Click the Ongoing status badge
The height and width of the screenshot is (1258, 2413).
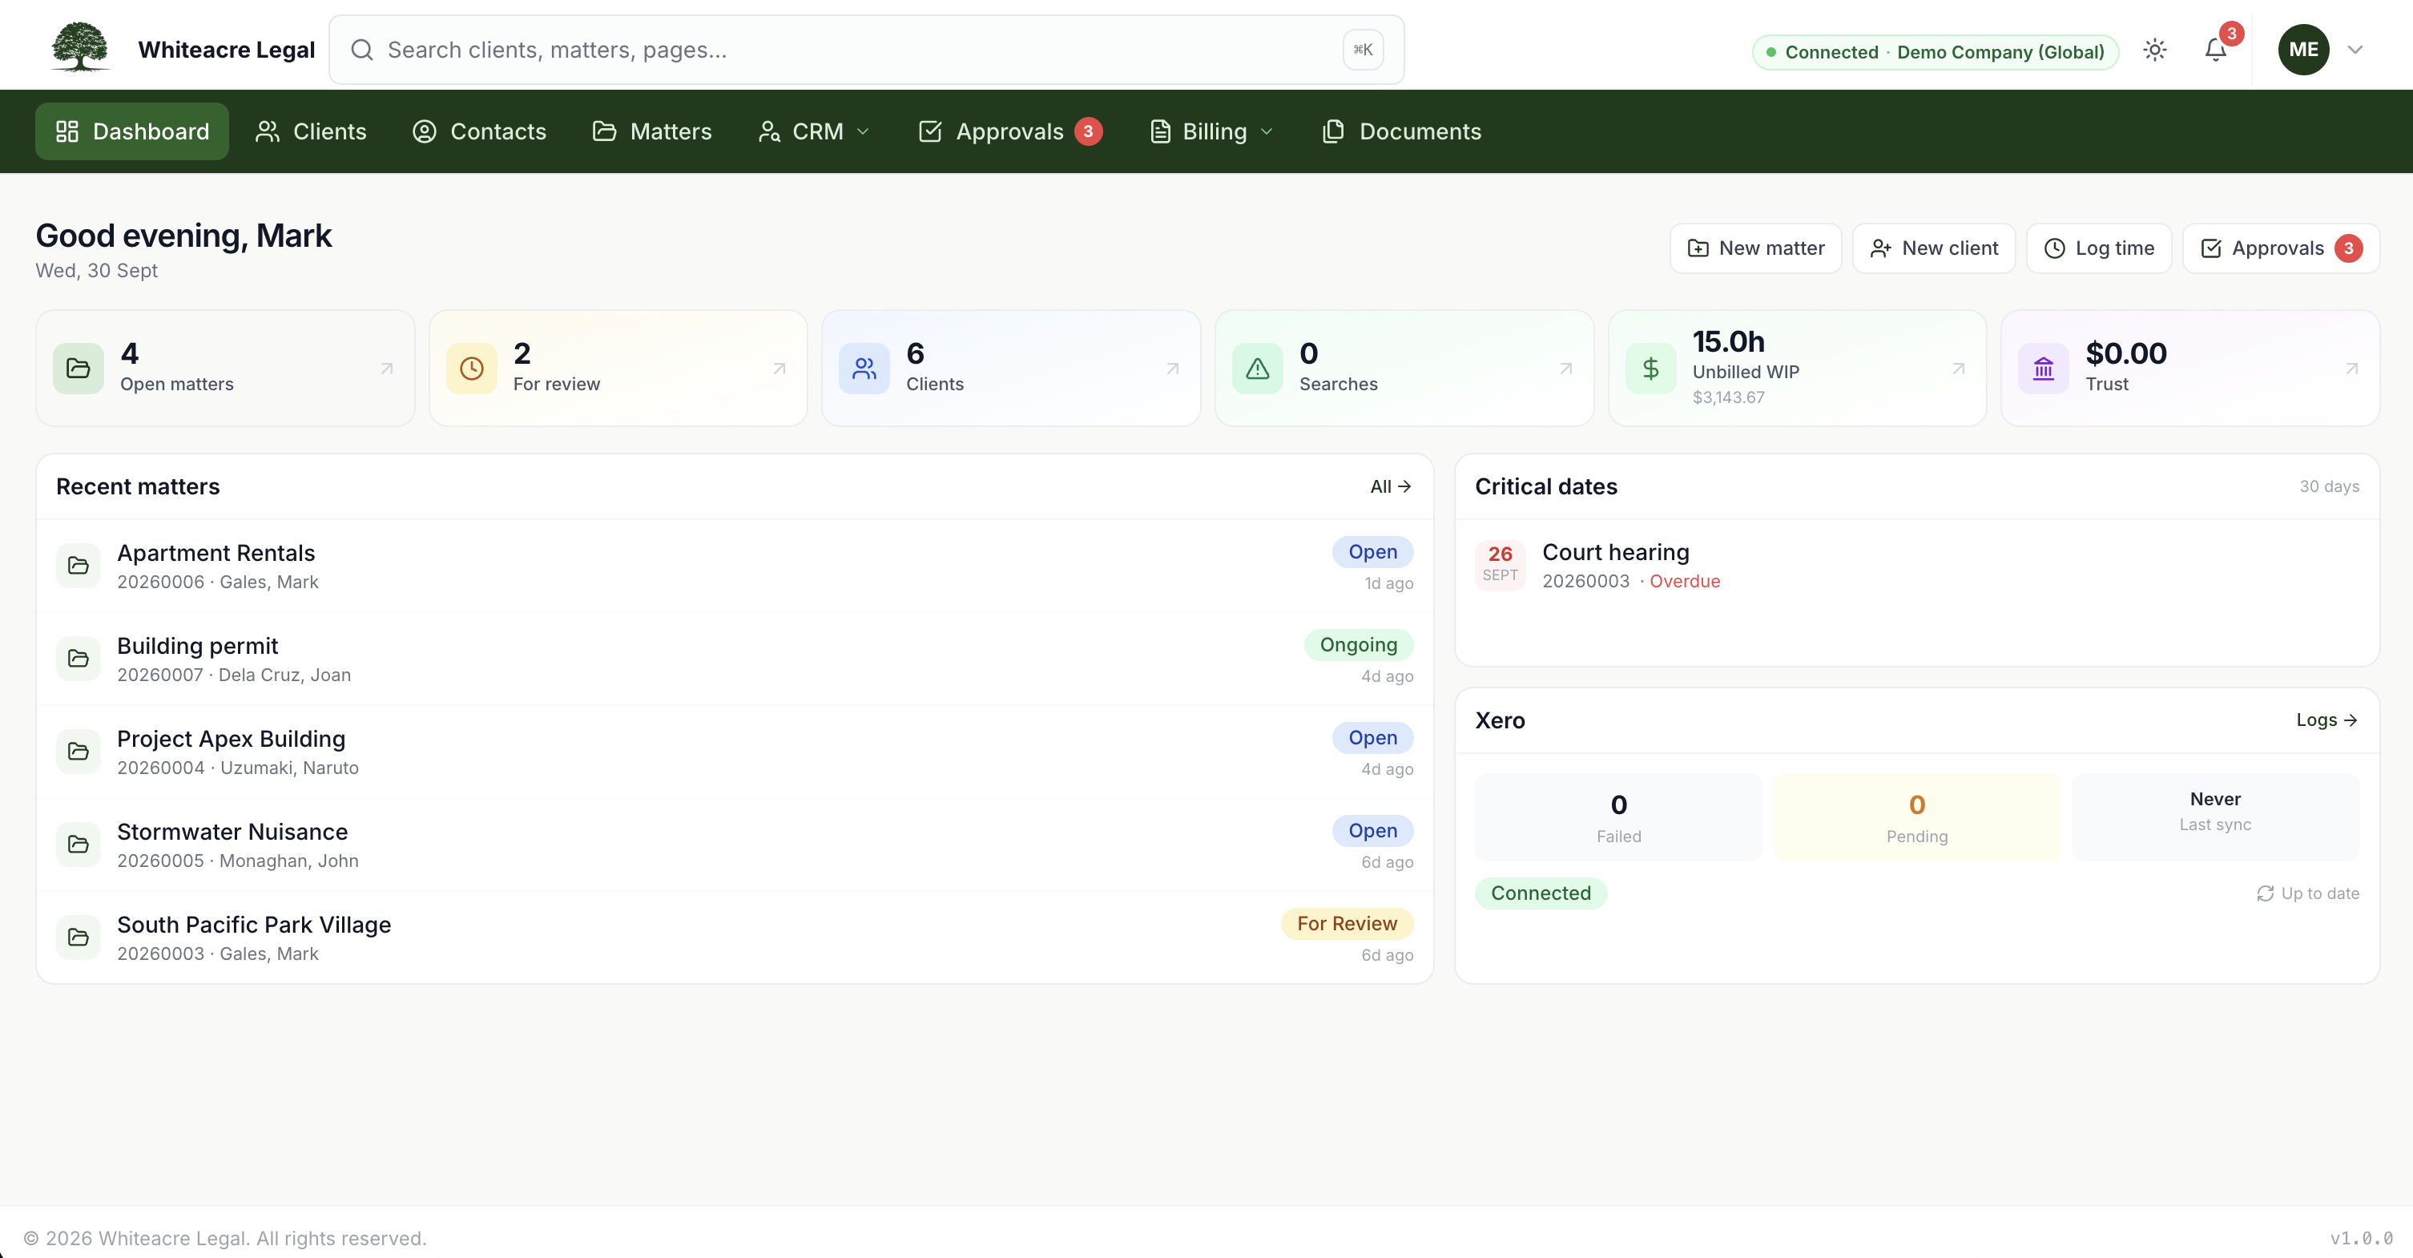coord(1358,644)
